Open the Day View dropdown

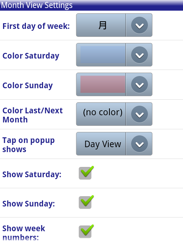(114, 144)
